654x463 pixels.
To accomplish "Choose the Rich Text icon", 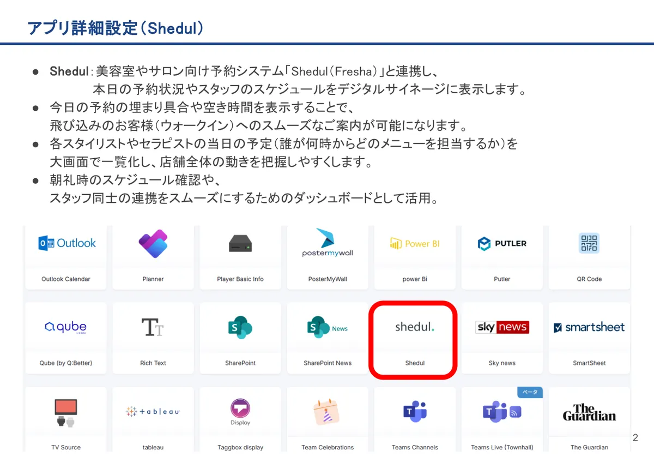I will [x=153, y=327].
